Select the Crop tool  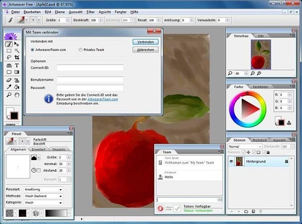(x=17, y=57)
